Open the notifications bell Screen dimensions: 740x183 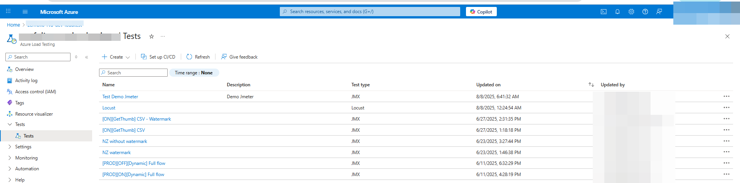pos(617,12)
